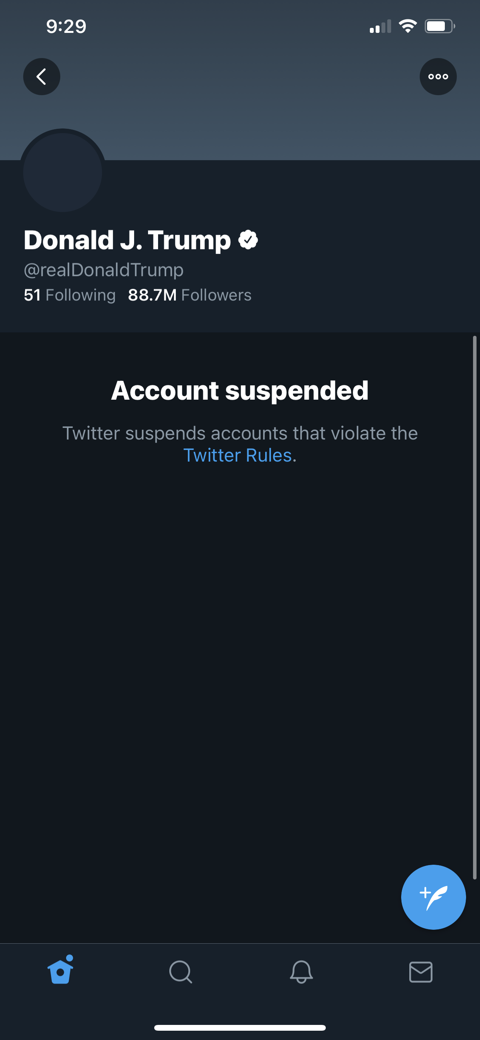Open the Twitter Rules link
This screenshot has width=480, height=1040.
coord(238,455)
